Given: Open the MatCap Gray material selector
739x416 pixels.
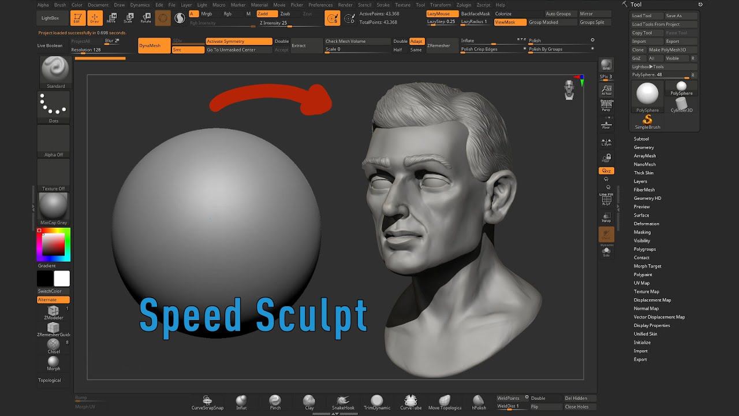Looking at the screenshot, I should (x=54, y=209).
